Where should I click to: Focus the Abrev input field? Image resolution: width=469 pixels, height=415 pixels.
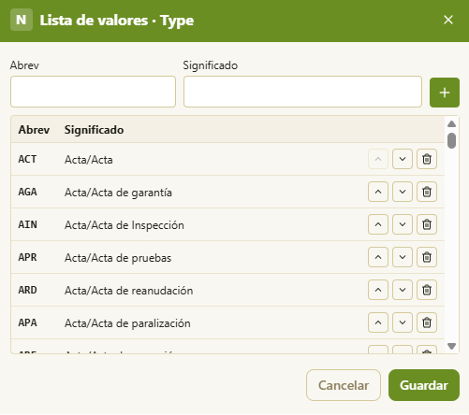pos(93,92)
